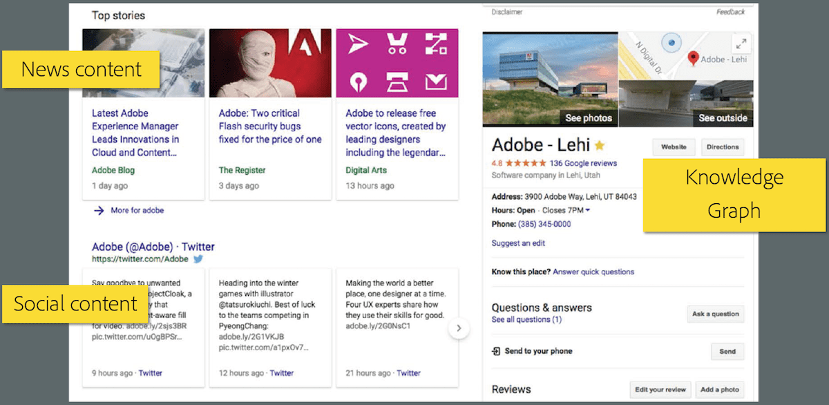Open 136 Google reviews link
Viewport: 829px width, 405px height.
coord(583,164)
